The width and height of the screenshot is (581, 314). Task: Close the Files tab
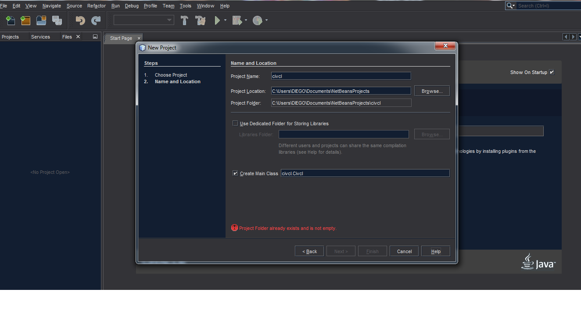(78, 37)
